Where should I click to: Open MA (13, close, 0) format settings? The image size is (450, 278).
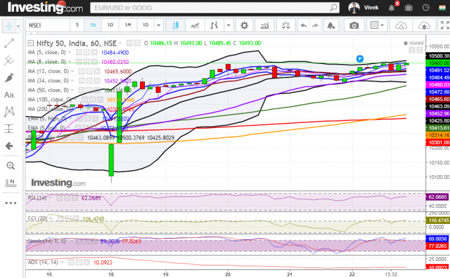[89, 71]
